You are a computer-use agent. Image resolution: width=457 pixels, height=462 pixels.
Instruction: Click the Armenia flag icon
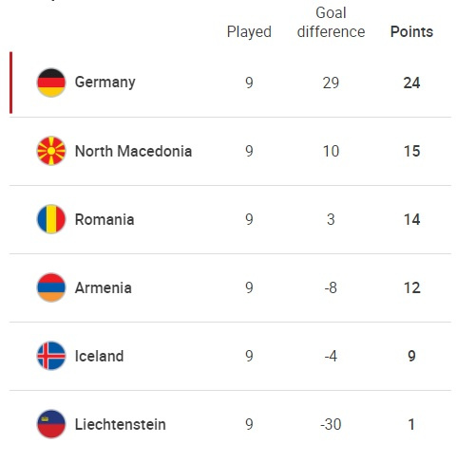click(51, 287)
